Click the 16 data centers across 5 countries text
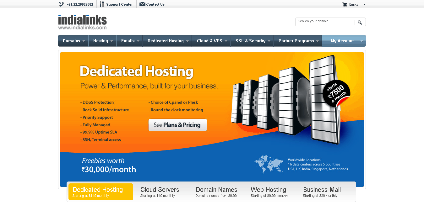The height and width of the screenshot is (205, 424). coord(314,164)
